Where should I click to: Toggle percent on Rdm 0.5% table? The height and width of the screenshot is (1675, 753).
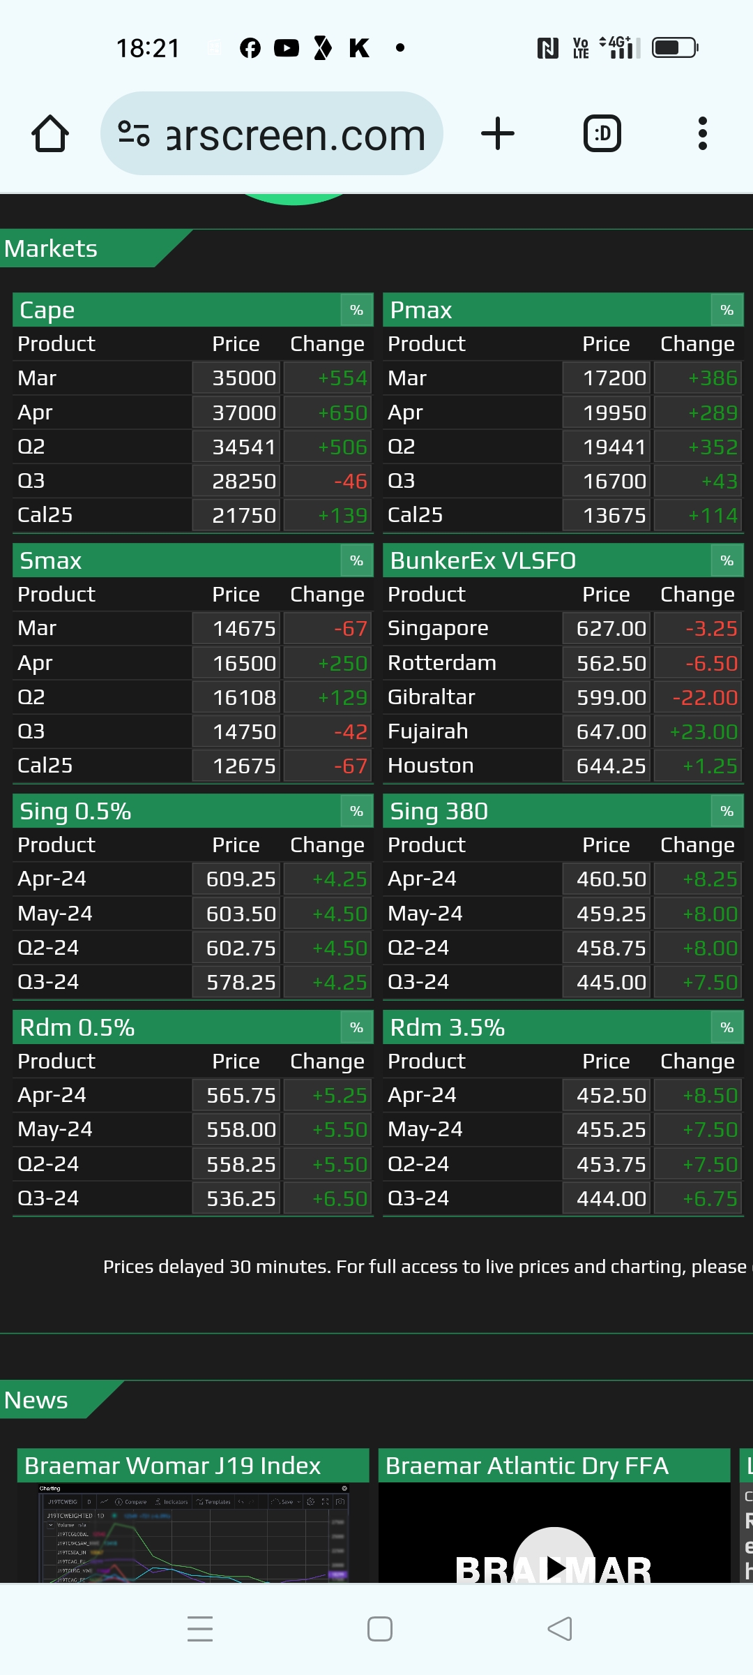coord(356,1027)
